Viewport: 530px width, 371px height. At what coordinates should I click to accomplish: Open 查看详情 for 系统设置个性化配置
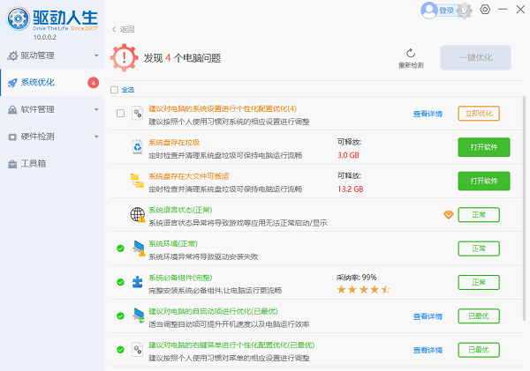coord(428,114)
